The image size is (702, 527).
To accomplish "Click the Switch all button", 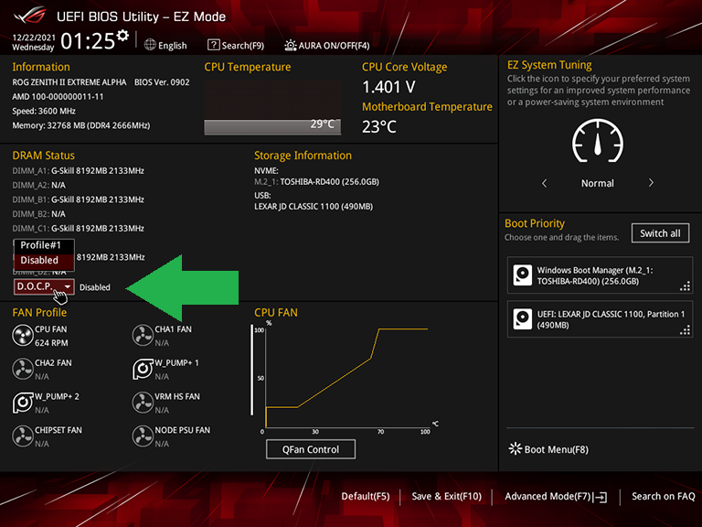I will 660,233.
